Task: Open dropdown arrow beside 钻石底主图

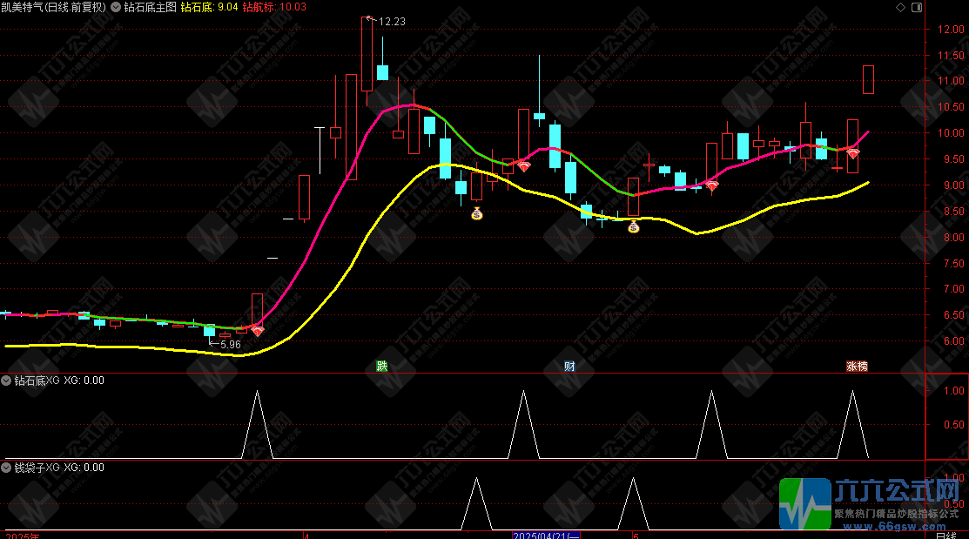Action: click(x=116, y=6)
